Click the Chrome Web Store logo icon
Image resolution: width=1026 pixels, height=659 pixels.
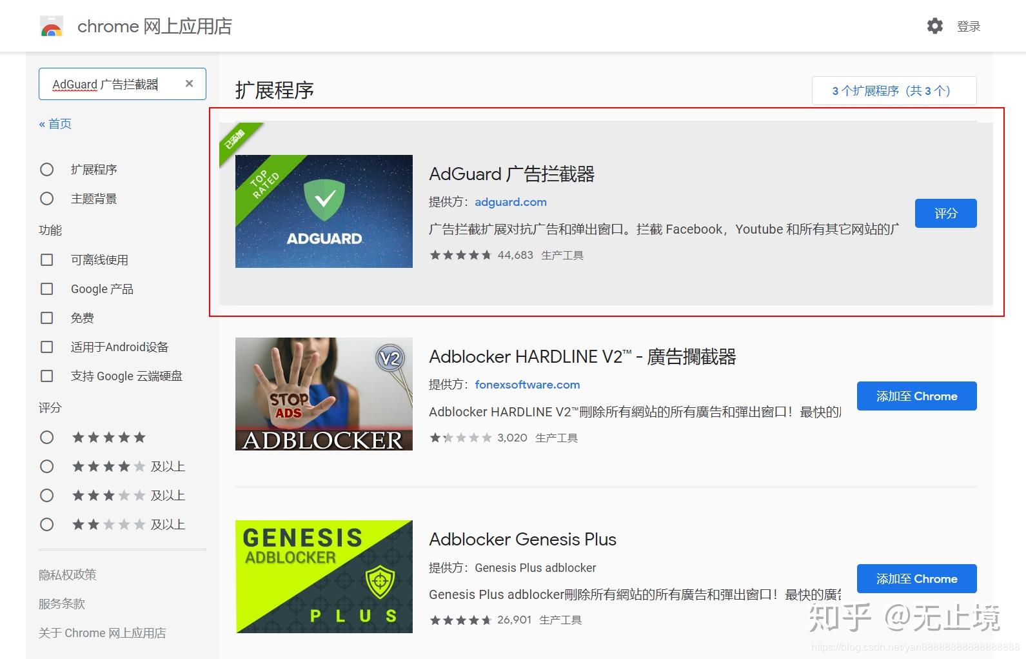tap(52, 26)
